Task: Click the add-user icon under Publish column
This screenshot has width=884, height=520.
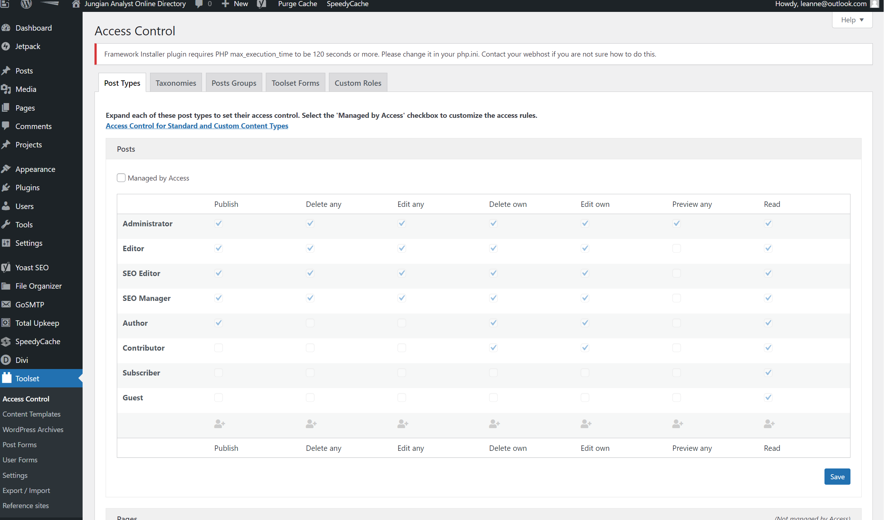Action: point(219,424)
